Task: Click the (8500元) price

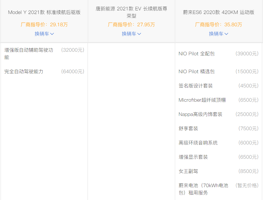Action: coord(248,172)
